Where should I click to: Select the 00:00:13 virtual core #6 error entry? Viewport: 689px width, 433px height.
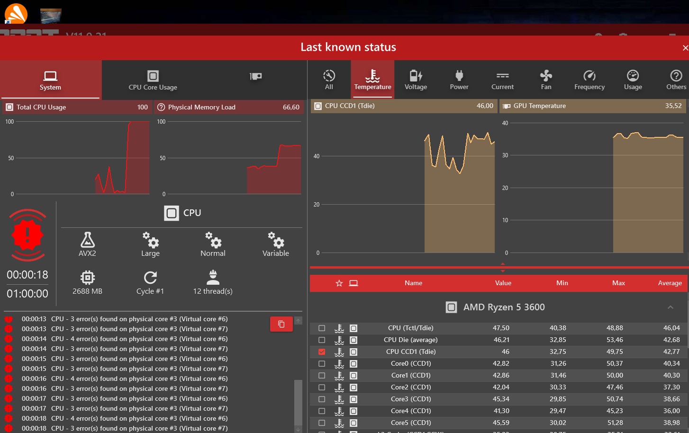pos(125,319)
